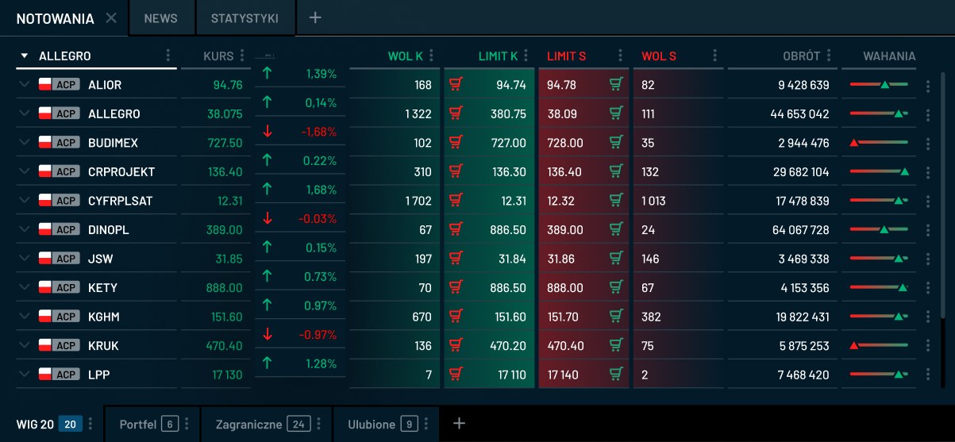
Task: Switch to the NEWS tab
Action: tap(161, 18)
